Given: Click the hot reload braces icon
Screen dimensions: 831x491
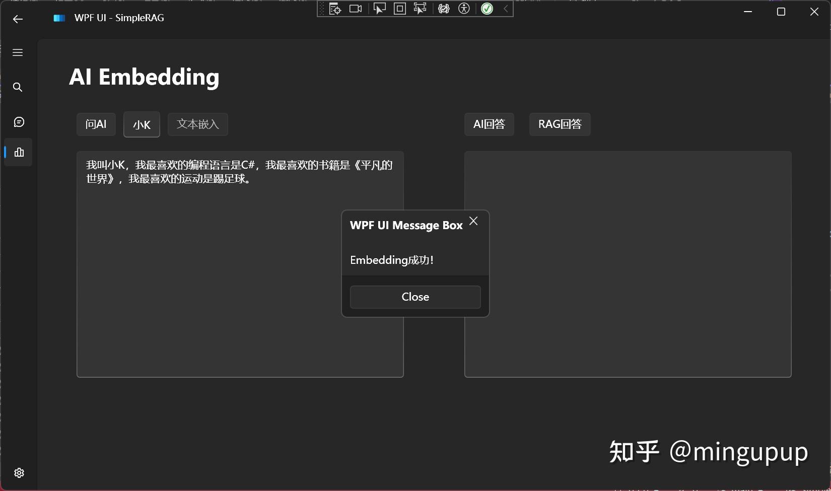Looking at the screenshot, I should [444, 9].
